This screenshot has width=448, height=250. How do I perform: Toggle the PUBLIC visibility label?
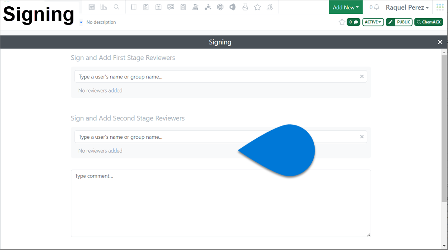(403, 22)
